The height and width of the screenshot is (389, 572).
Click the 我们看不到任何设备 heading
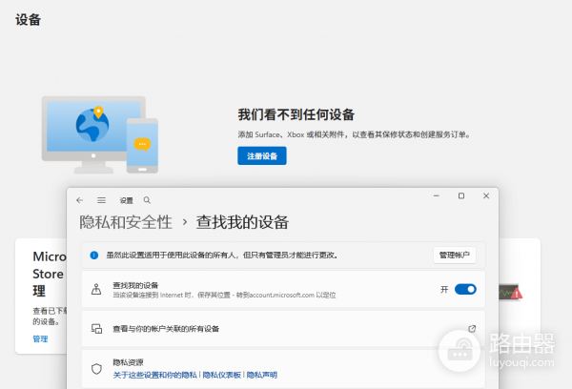pyautogui.click(x=296, y=114)
